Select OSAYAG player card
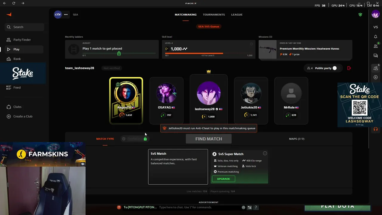The image size is (382, 215). [167, 101]
